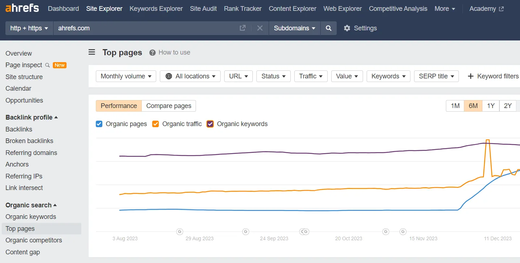Open Site structure in the sidebar
Viewport: 520px width, 263px height.
[x=24, y=77]
